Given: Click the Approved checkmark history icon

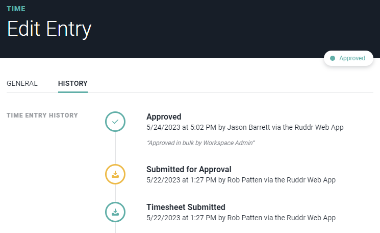Looking at the screenshot, I should (115, 122).
